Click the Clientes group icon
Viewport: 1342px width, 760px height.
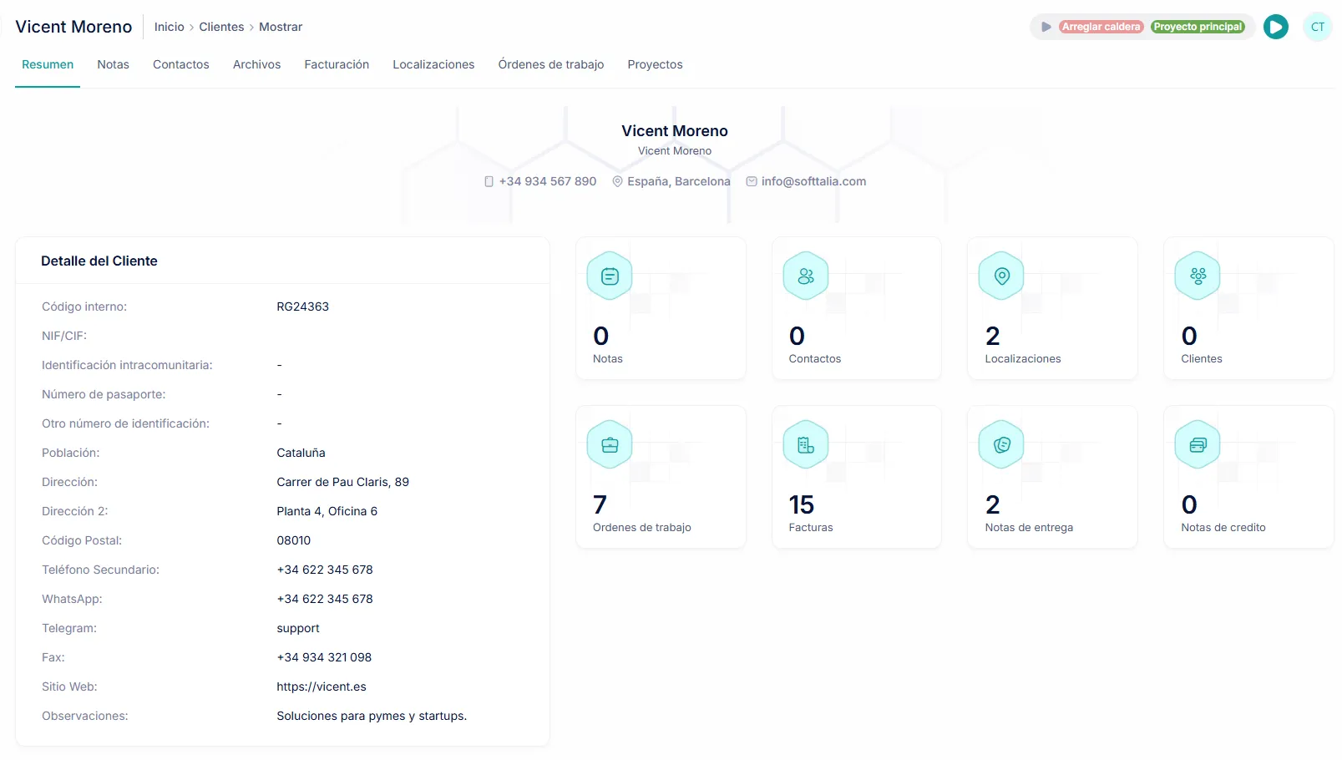tap(1198, 276)
